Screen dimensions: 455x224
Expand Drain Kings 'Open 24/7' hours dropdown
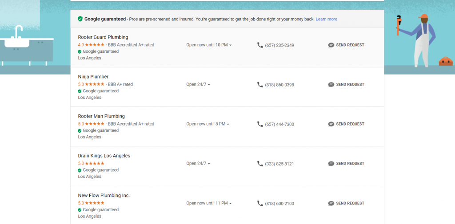tap(198, 164)
